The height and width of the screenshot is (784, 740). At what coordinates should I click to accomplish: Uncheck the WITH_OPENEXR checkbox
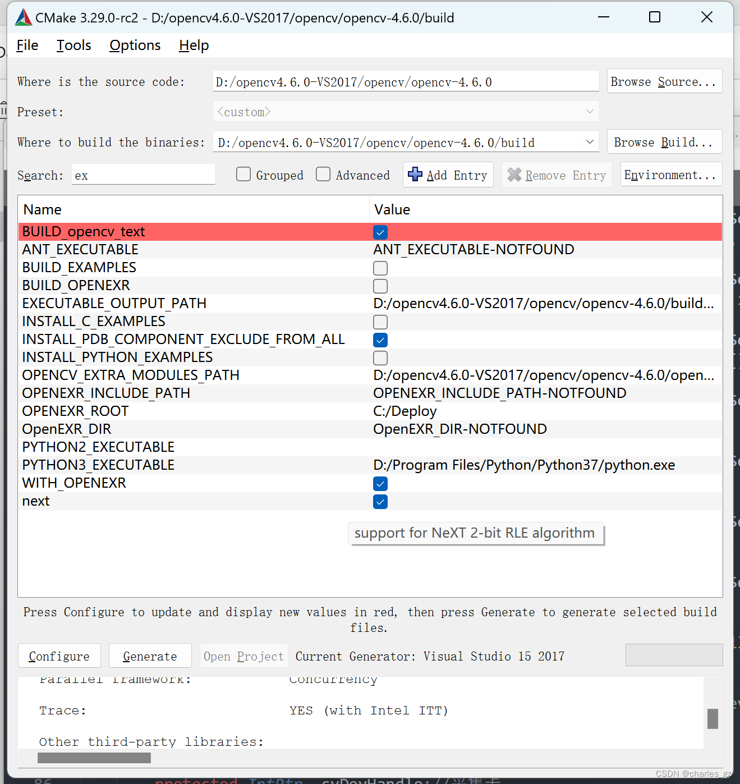pos(380,484)
